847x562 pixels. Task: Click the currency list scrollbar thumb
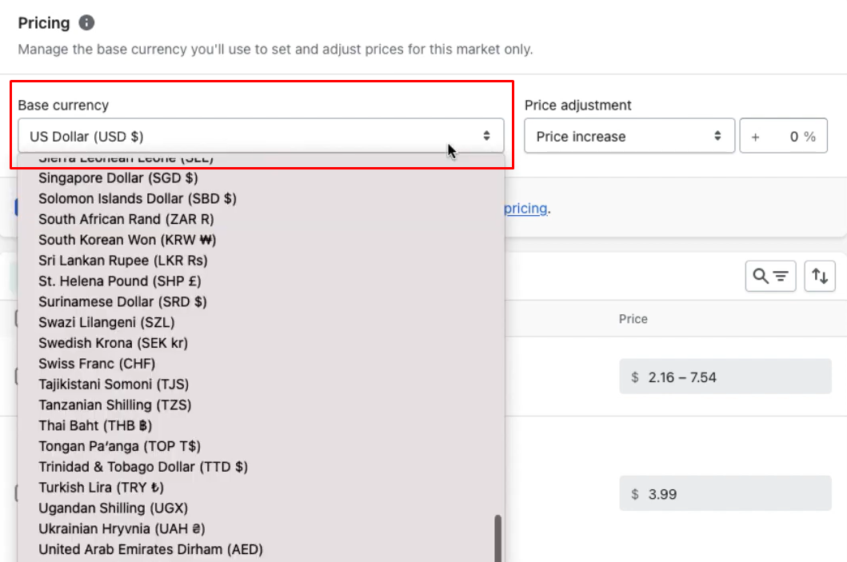(x=497, y=538)
